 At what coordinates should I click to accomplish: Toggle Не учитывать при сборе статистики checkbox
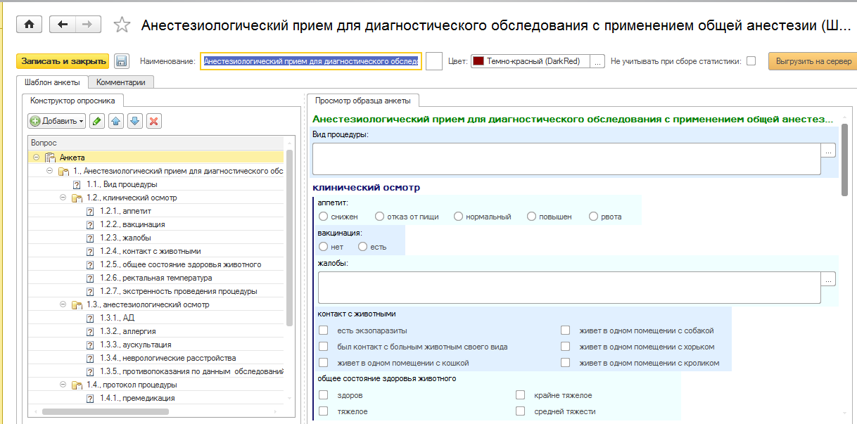(751, 61)
